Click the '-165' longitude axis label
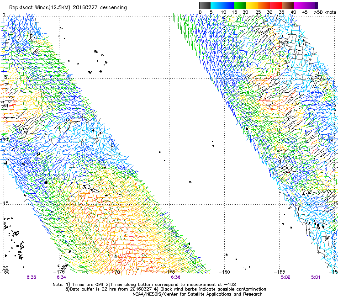 (x=169, y=272)
